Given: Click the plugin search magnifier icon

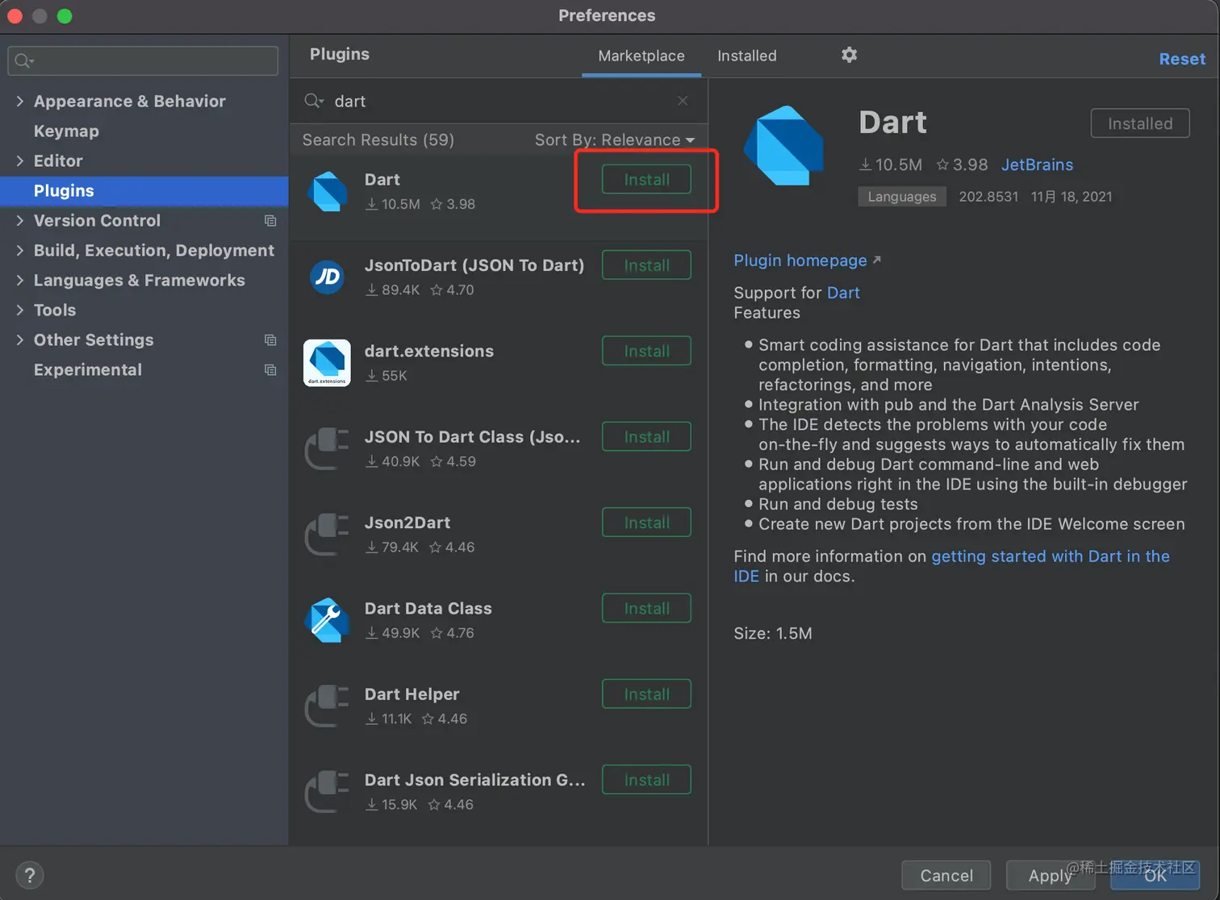Looking at the screenshot, I should [x=313, y=101].
